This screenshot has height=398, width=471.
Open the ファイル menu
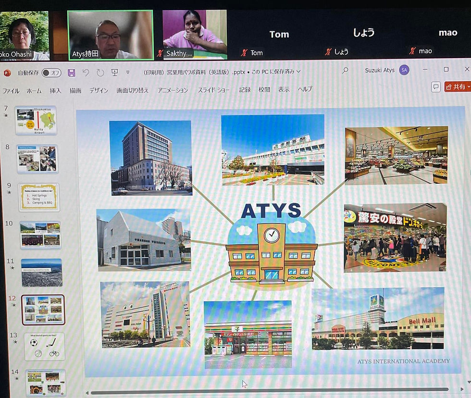(x=11, y=91)
